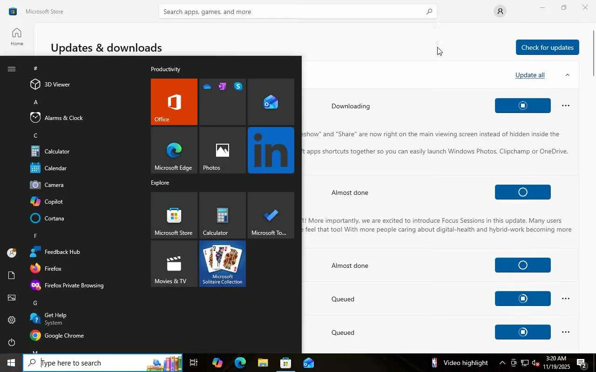
Task: Open more options for the Downloading item
Action: click(566, 106)
